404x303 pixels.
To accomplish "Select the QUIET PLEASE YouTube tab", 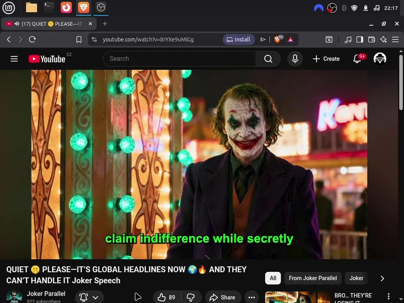I will tap(49, 24).
